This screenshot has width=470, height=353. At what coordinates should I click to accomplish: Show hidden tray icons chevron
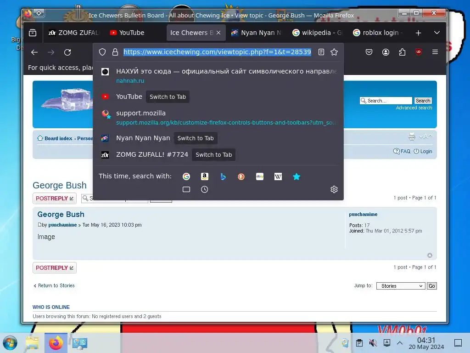tap(400, 343)
